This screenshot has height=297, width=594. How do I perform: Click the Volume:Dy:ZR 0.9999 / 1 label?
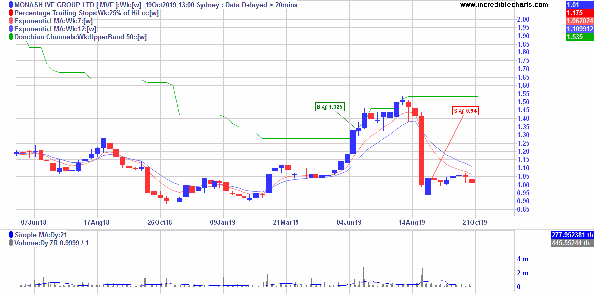click(x=51, y=243)
